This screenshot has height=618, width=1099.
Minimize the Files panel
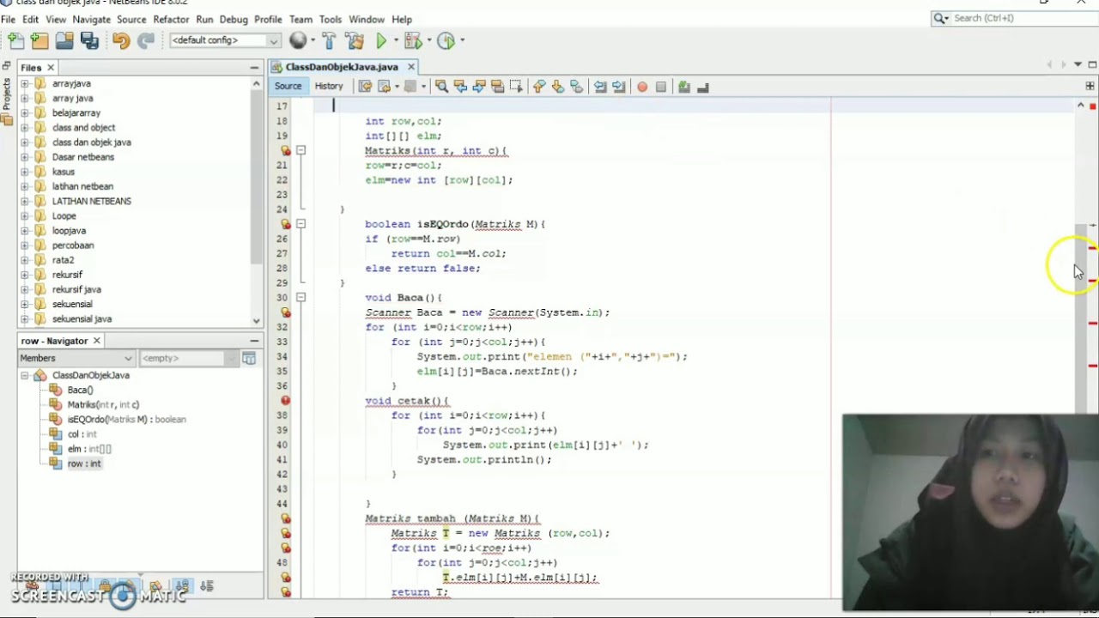254,67
